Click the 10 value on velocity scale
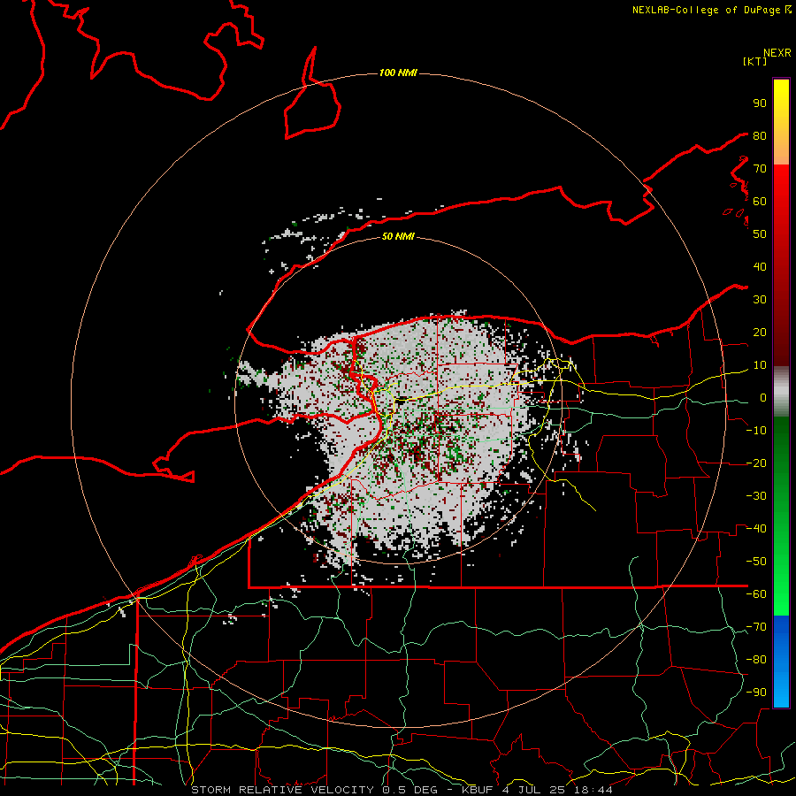 point(760,365)
